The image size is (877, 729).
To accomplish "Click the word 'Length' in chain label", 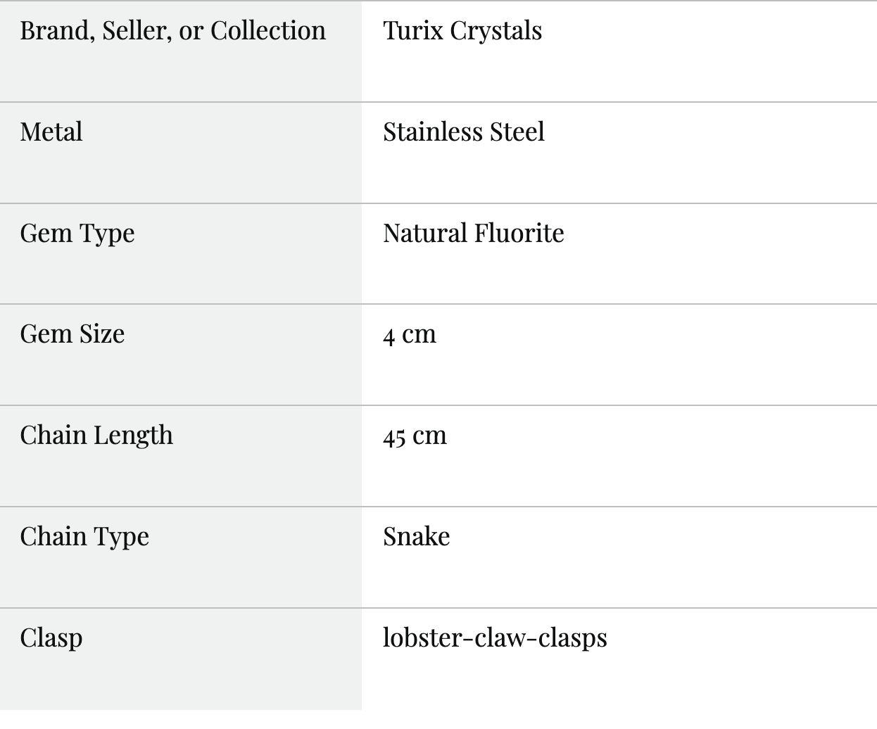I will pos(134,436).
